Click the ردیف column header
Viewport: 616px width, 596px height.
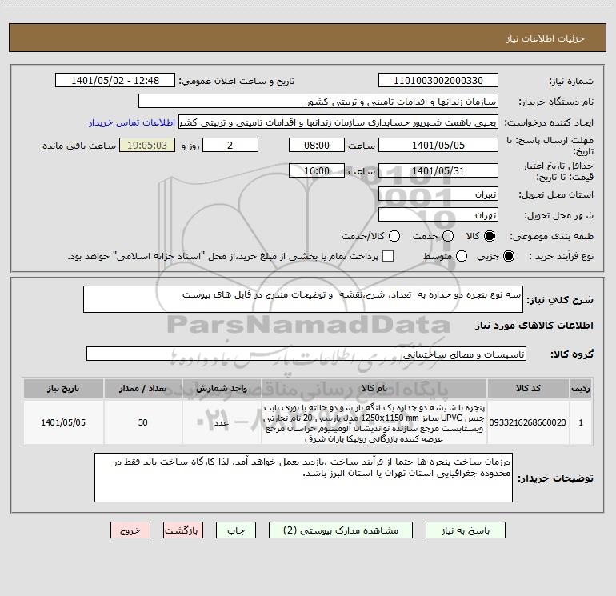[x=581, y=388]
